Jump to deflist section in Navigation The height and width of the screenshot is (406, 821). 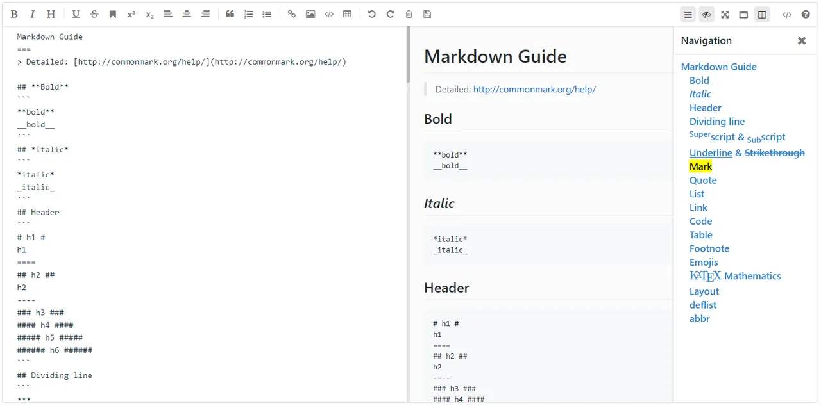[703, 305]
